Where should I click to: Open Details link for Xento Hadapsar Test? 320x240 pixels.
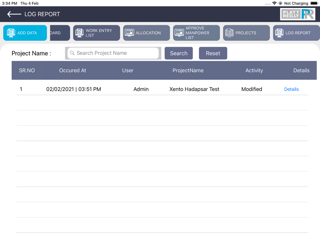[291, 89]
